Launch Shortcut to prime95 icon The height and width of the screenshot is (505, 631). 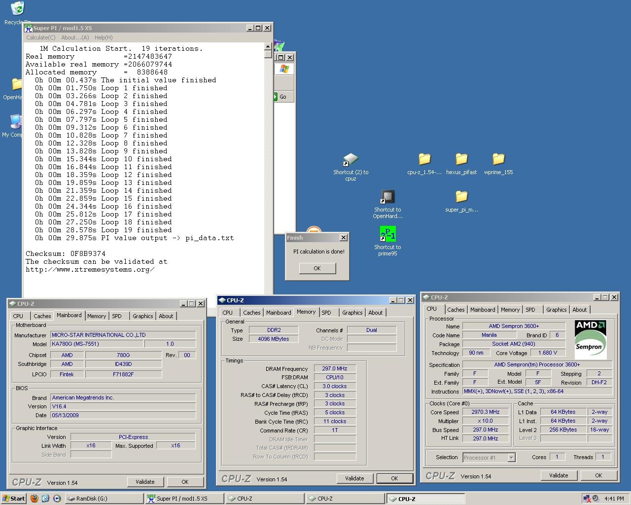click(387, 234)
